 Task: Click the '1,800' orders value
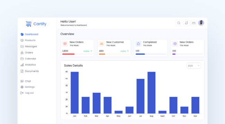pyautogui.click(x=65, y=51)
